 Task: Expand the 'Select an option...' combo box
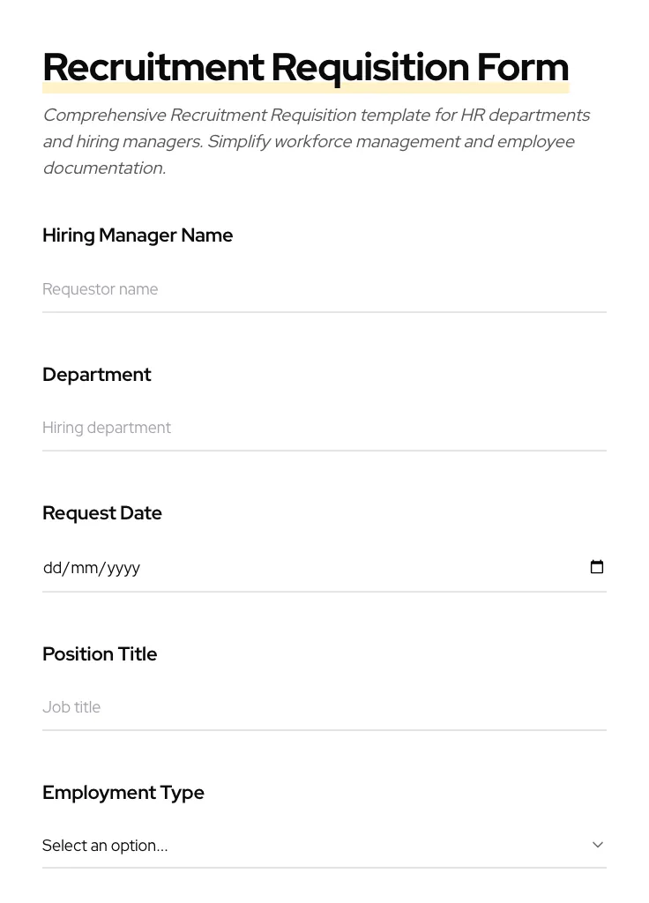[x=324, y=845]
